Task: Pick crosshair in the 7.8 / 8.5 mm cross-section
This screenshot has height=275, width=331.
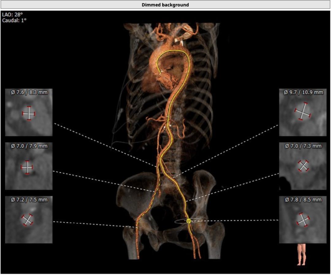Action: pos(303,220)
